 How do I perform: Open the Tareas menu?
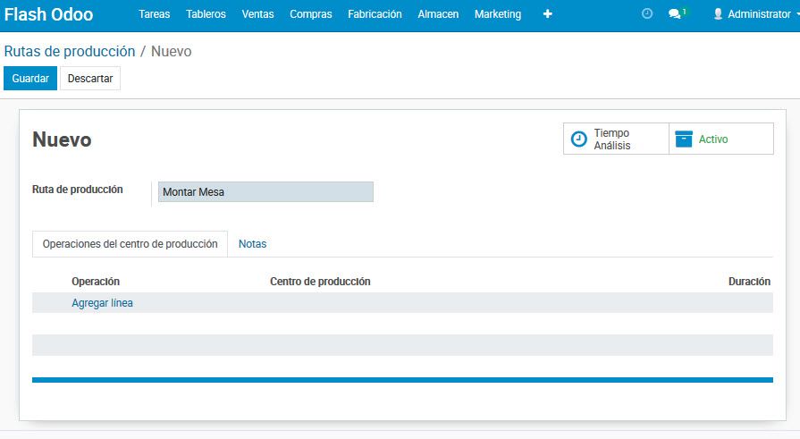click(x=155, y=14)
